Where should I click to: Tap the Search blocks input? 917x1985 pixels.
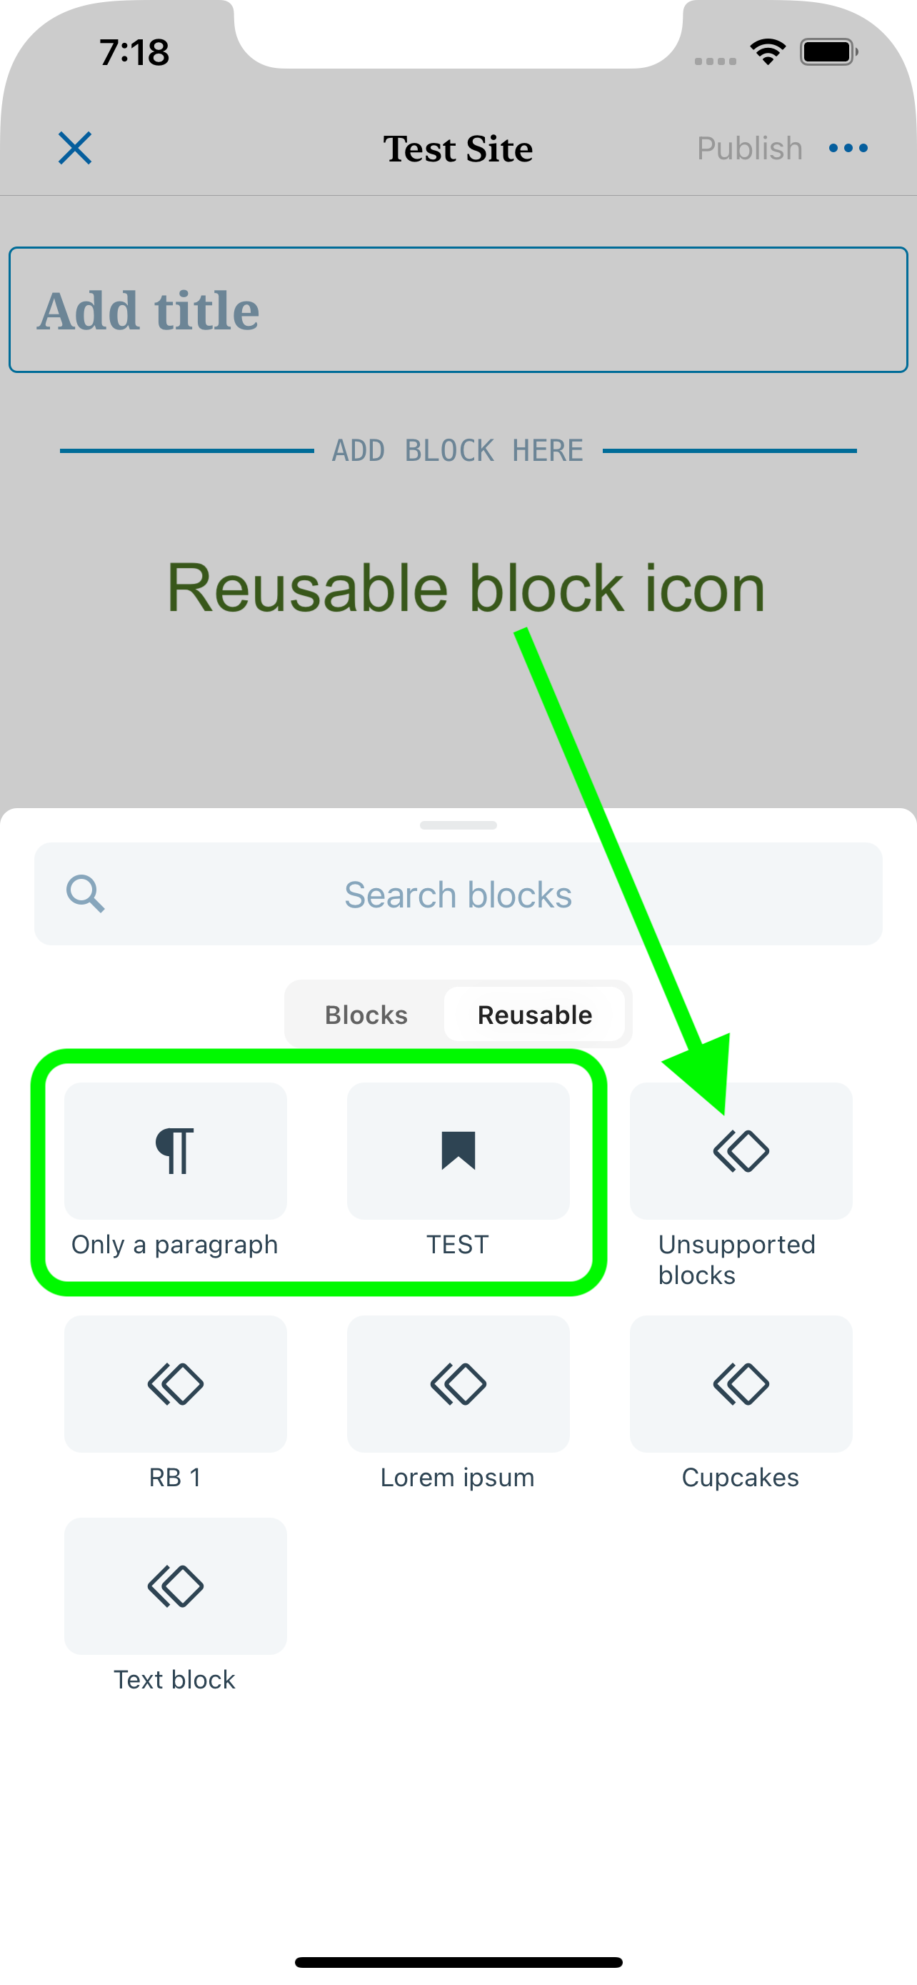(458, 893)
